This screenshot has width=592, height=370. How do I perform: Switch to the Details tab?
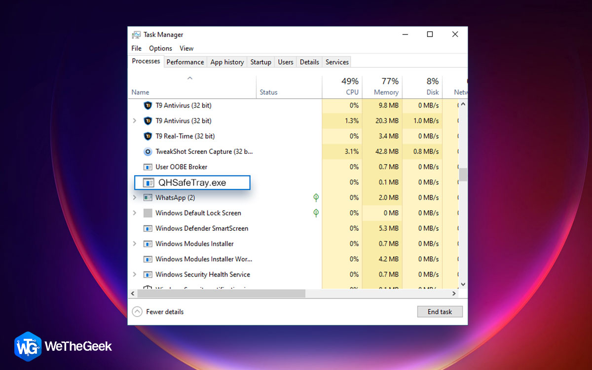[309, 62]
